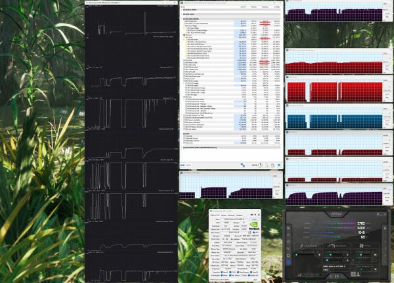394x283 pixels.
Task: Click the HWiNFO settings gear icon
Action: click(x=273, y=165)
